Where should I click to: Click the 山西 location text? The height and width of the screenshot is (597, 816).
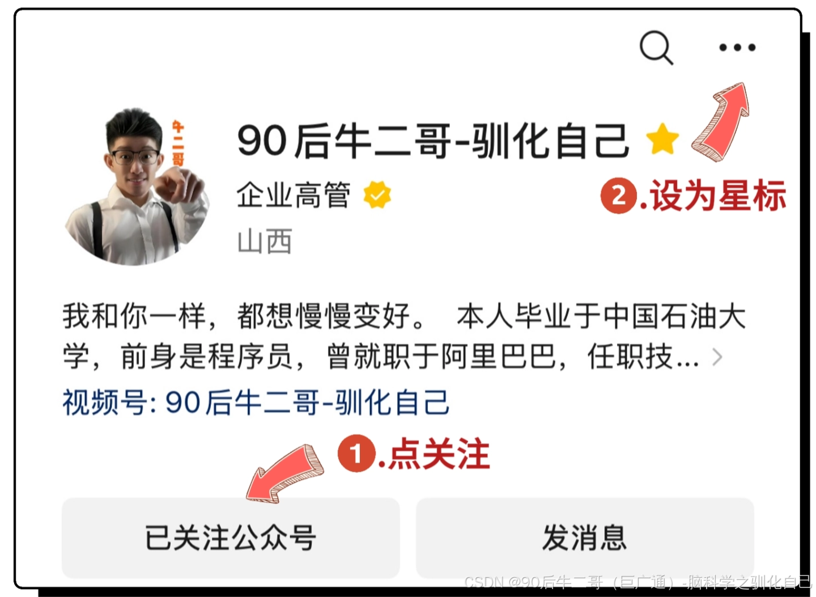pyautogui.click(x=265, y=242)
